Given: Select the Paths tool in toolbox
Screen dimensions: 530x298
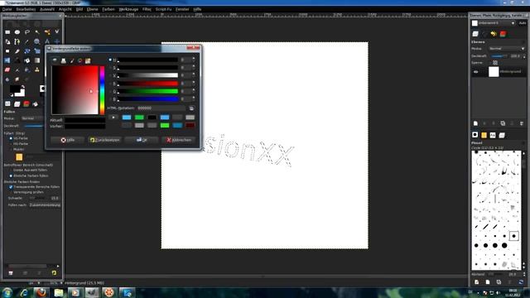Looking at the screenshot, I should pos(17,41).
